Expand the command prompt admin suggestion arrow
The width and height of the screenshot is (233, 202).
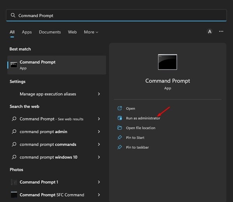click(x=99, y=132)
